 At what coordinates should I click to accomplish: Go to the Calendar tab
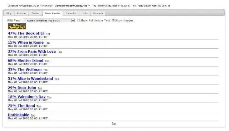(x=71, y=13)
